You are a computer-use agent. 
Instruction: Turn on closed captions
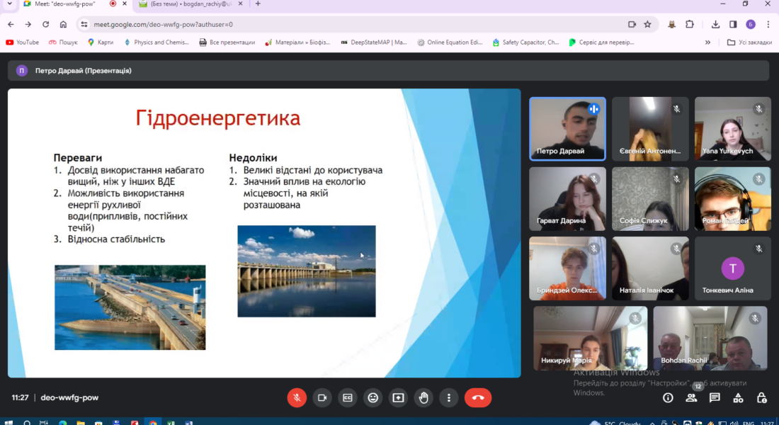pyautogui.click(x=348, y=397)
